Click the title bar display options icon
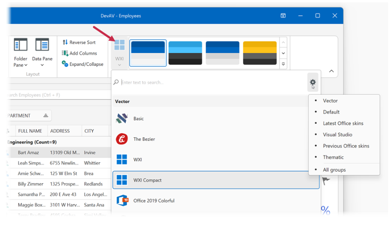 tap(283, 16)
